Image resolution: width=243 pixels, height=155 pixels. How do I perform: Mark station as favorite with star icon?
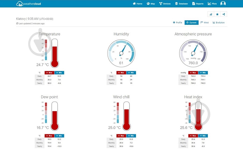[217, 14]
